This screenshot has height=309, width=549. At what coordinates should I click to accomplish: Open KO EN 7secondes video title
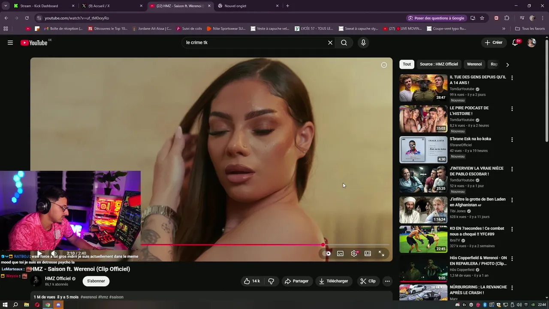point(477,231)
